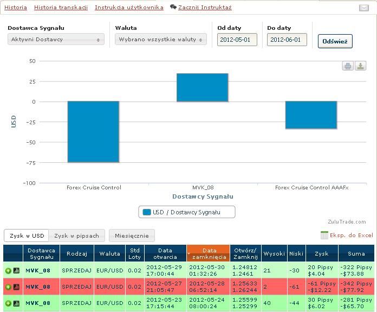This screenshot has height=312, width=377.
Task: Open chart icon on the 2012-05-24 row
Action: click(16, 303)
